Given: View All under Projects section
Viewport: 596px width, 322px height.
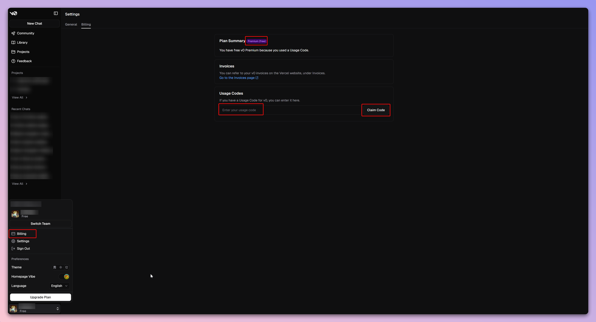Looking at the screenshot, I should [x=20, y=97].
